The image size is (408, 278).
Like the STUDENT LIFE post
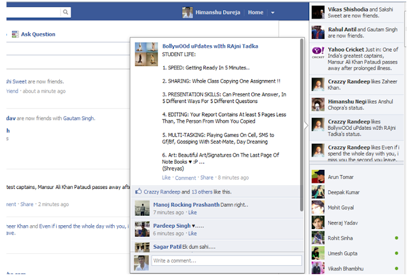click(x=166, y=177)
